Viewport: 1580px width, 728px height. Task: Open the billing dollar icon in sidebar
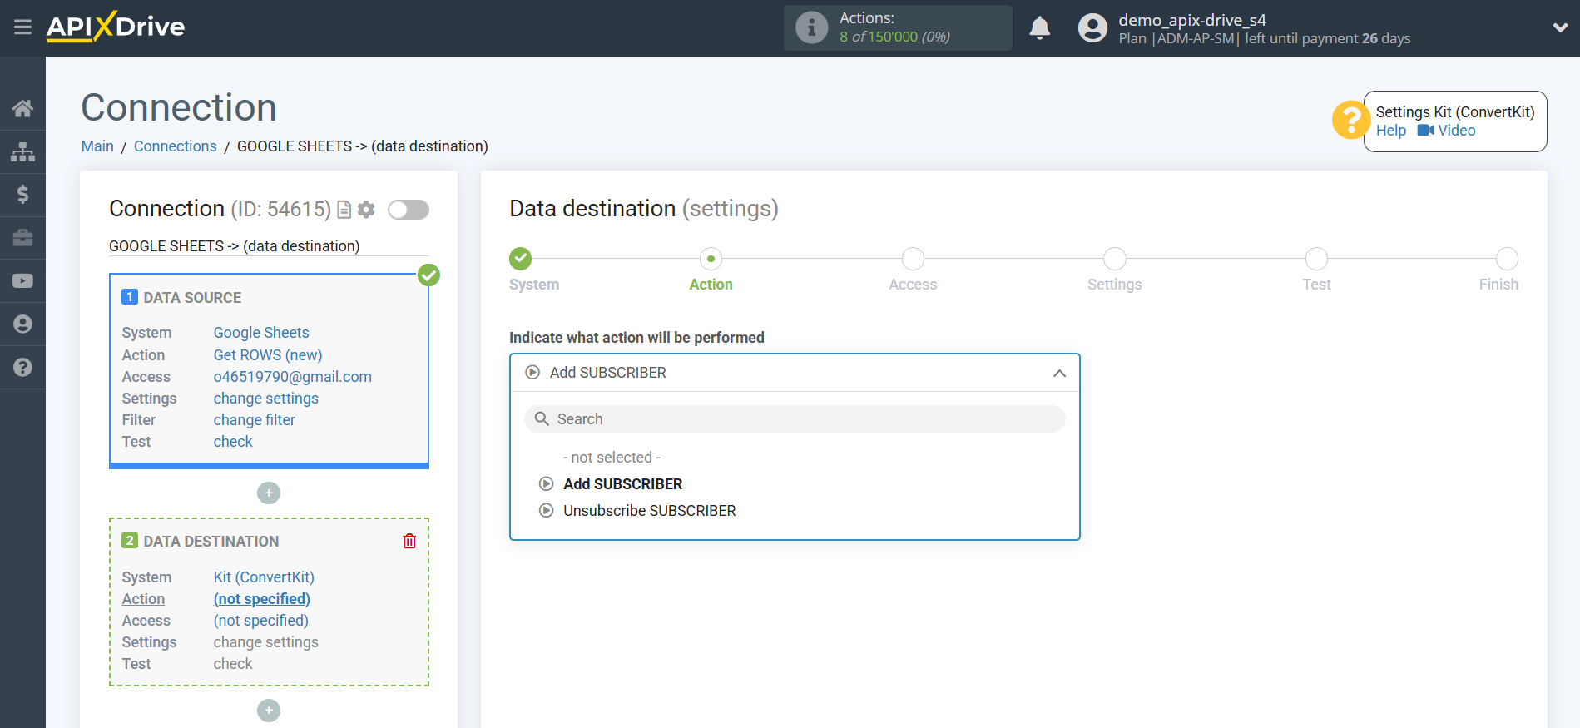(x=22, y=195)
